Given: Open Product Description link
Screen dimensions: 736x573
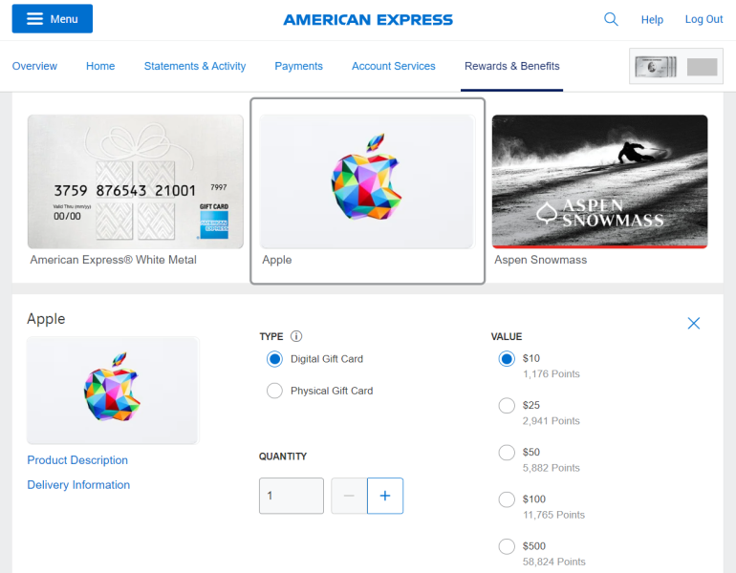Looking at the screenshot, I should [x=77, y=460].
